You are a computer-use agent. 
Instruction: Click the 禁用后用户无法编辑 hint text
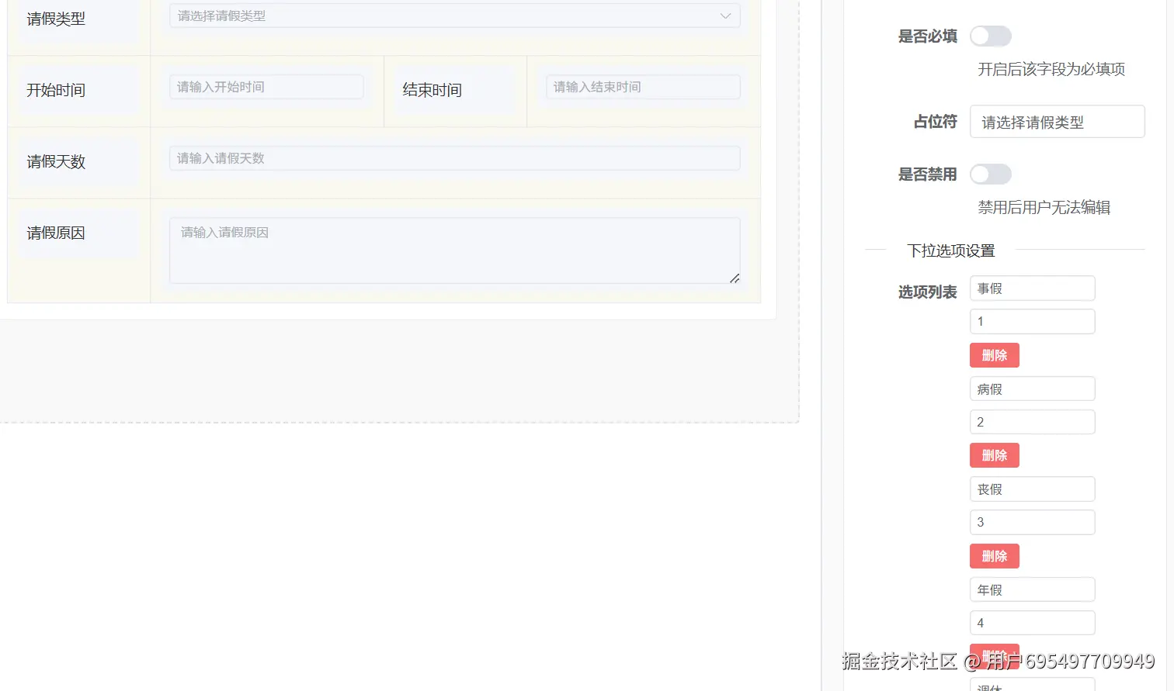[1044, 207]
